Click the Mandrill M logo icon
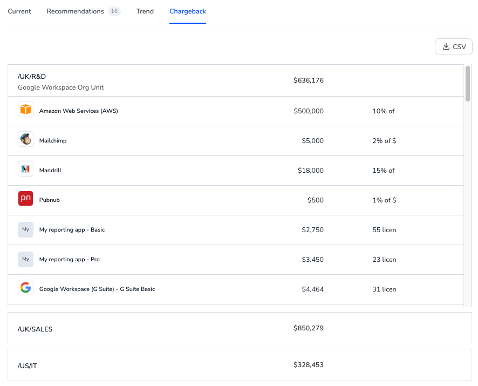This screenshot has height=386, width=478. (25, 169)
